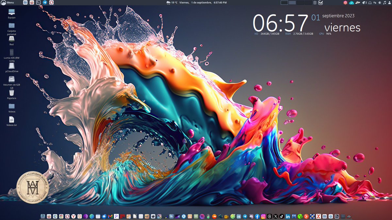
Task: Launch Opera from the dock
Action: (67, 216)
